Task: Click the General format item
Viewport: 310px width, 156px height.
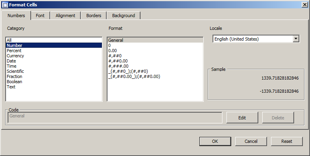Action: coord(155,40)
